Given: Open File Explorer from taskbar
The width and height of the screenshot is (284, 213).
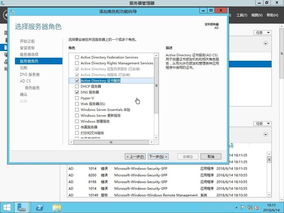Looking at the screenshot, I should pyautogui.click(x=57, y=208).
